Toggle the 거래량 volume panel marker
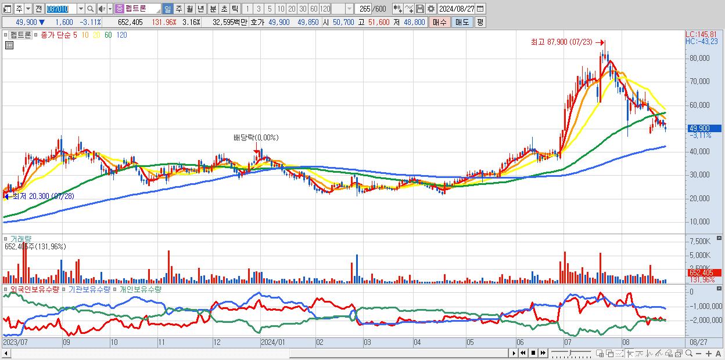725x360 pixels. [x=6, y=238]
